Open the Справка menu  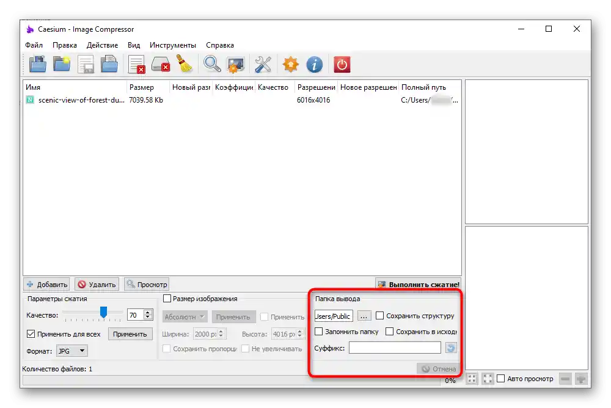click(x=220, y=45)
